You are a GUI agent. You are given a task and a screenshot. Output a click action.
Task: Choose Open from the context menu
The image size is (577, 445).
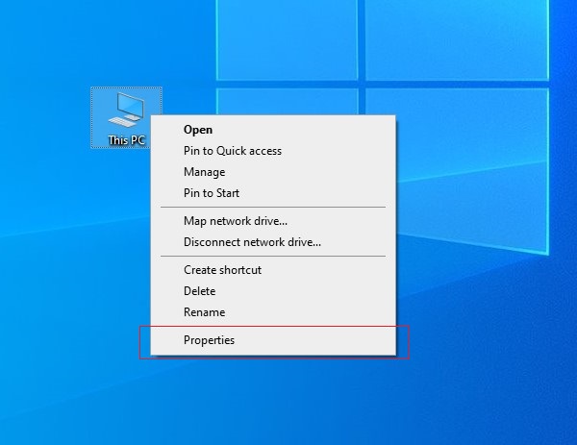point(198,130)
